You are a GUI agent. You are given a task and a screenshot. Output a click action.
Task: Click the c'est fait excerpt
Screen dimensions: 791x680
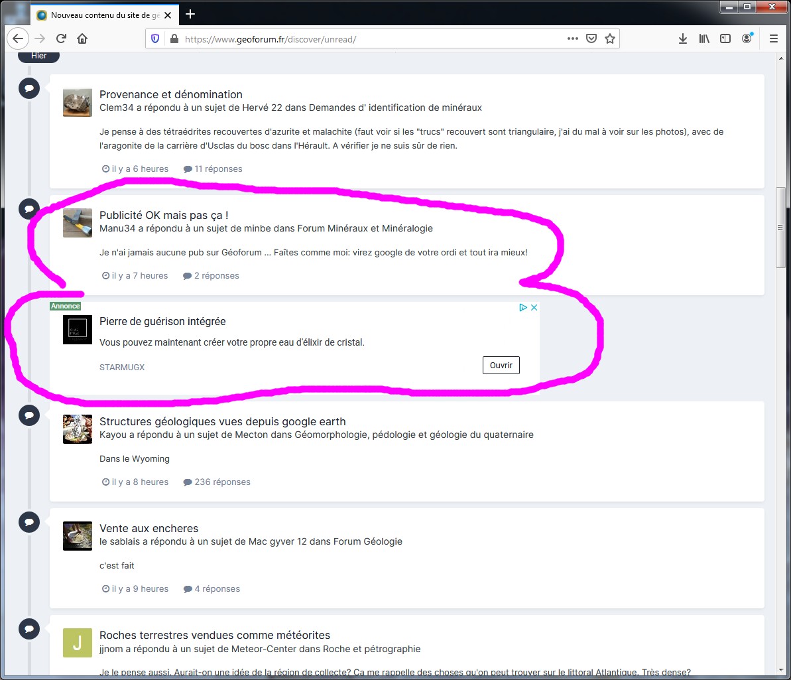[117, 565]
